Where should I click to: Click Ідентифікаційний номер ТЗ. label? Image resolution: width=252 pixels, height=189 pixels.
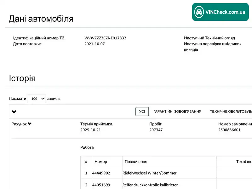[39, 38]
